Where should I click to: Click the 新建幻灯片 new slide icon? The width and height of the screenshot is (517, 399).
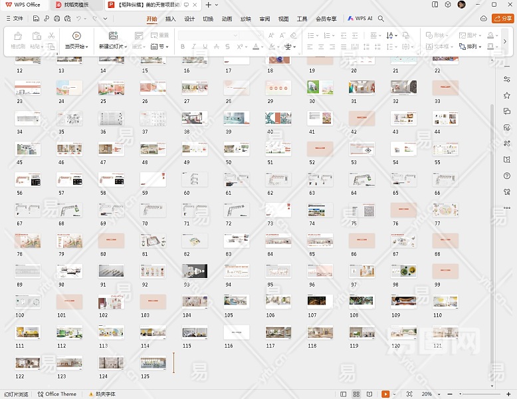pyautogui.click(x=113, y=36)
